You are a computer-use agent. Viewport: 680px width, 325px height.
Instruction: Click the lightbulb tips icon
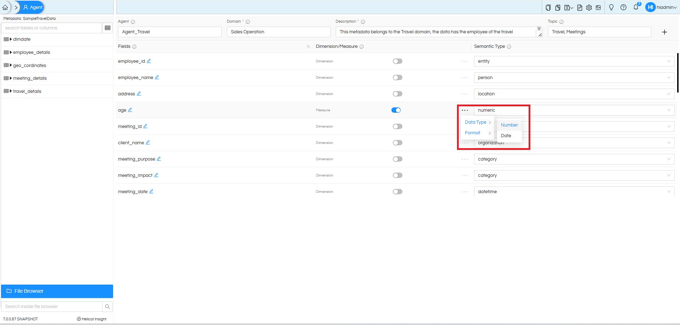[611, 7]
